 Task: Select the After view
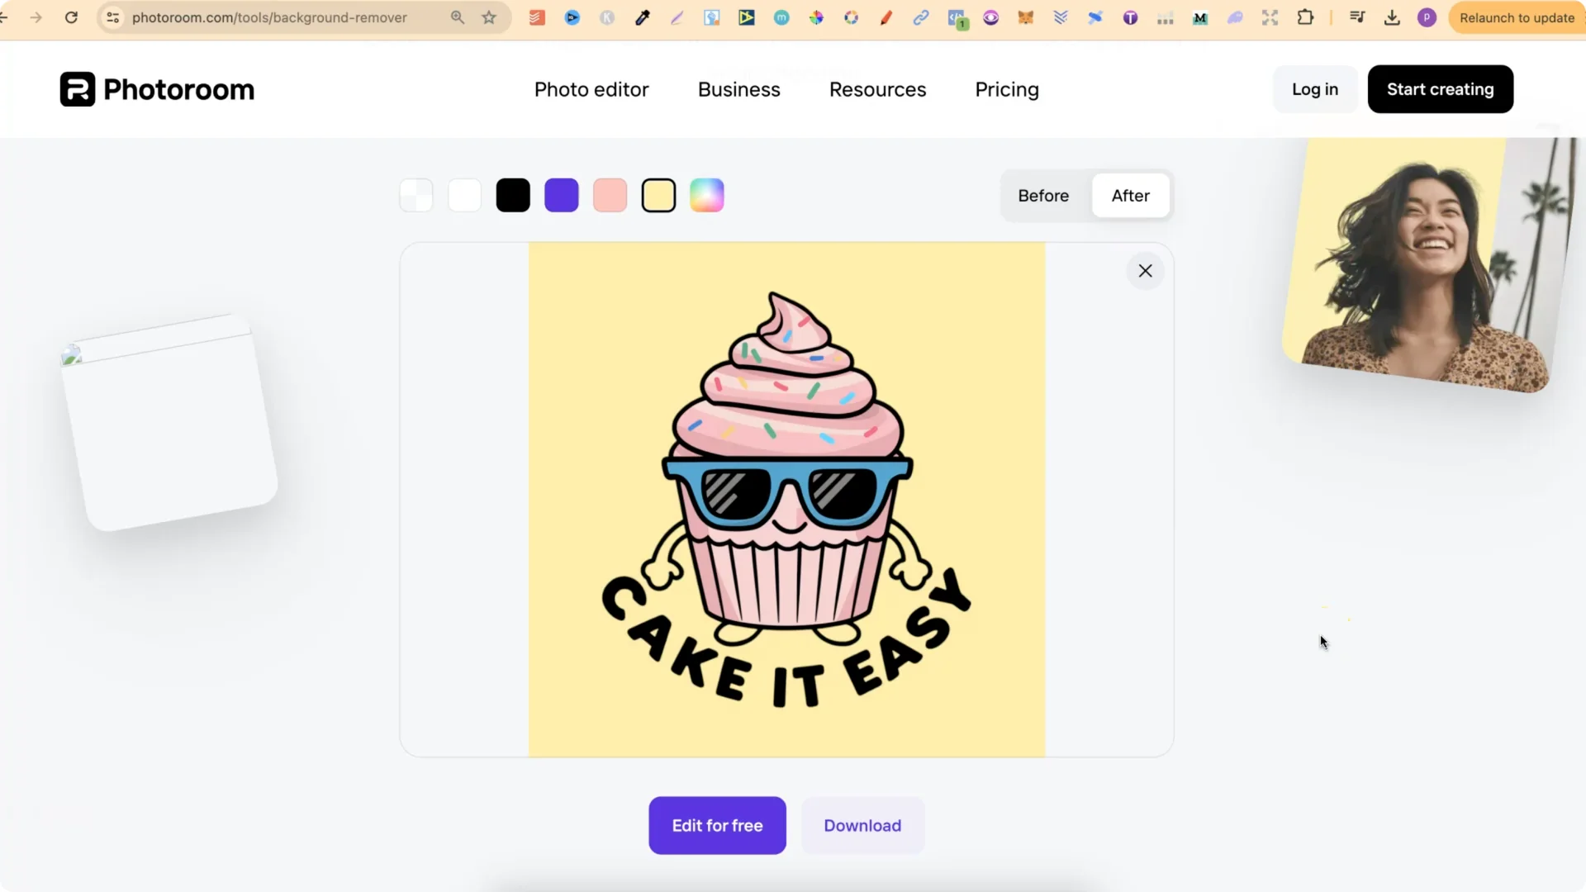click(1130, 195)
